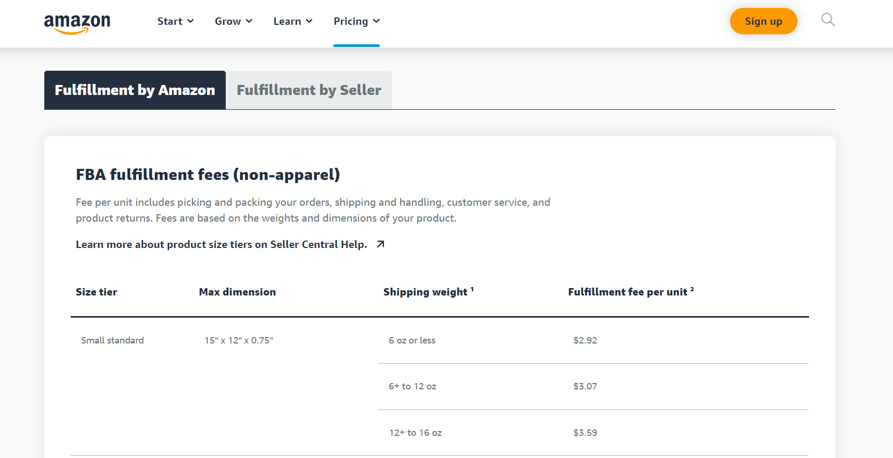Open the Grow navigation menu label

[227, 21]
